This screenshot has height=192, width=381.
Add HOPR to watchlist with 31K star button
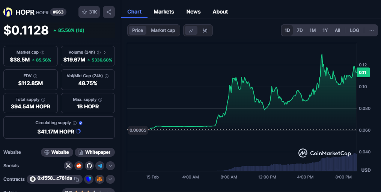pyautogui.click(x=89, y=12)
